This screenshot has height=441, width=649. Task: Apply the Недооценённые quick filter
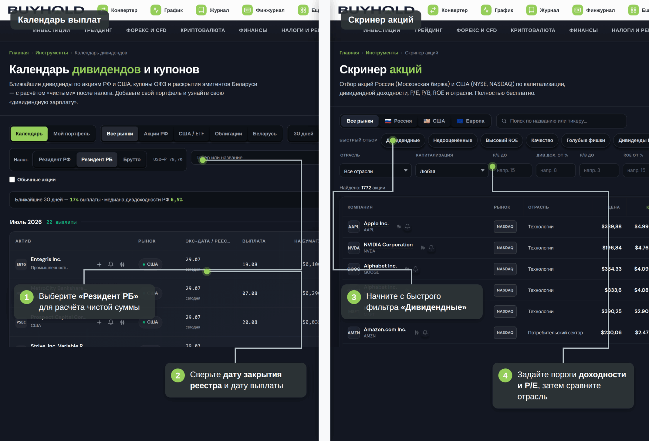tap(453, 140)
